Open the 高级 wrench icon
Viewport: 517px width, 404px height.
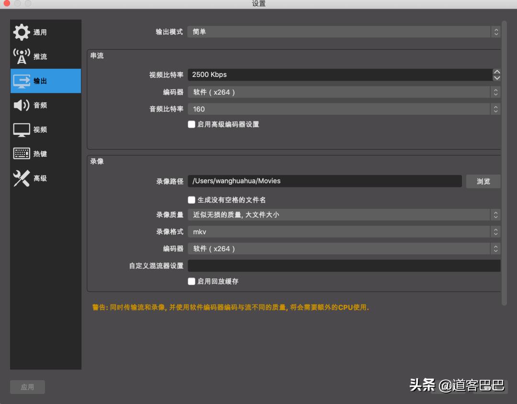click(x=22, y=178)
